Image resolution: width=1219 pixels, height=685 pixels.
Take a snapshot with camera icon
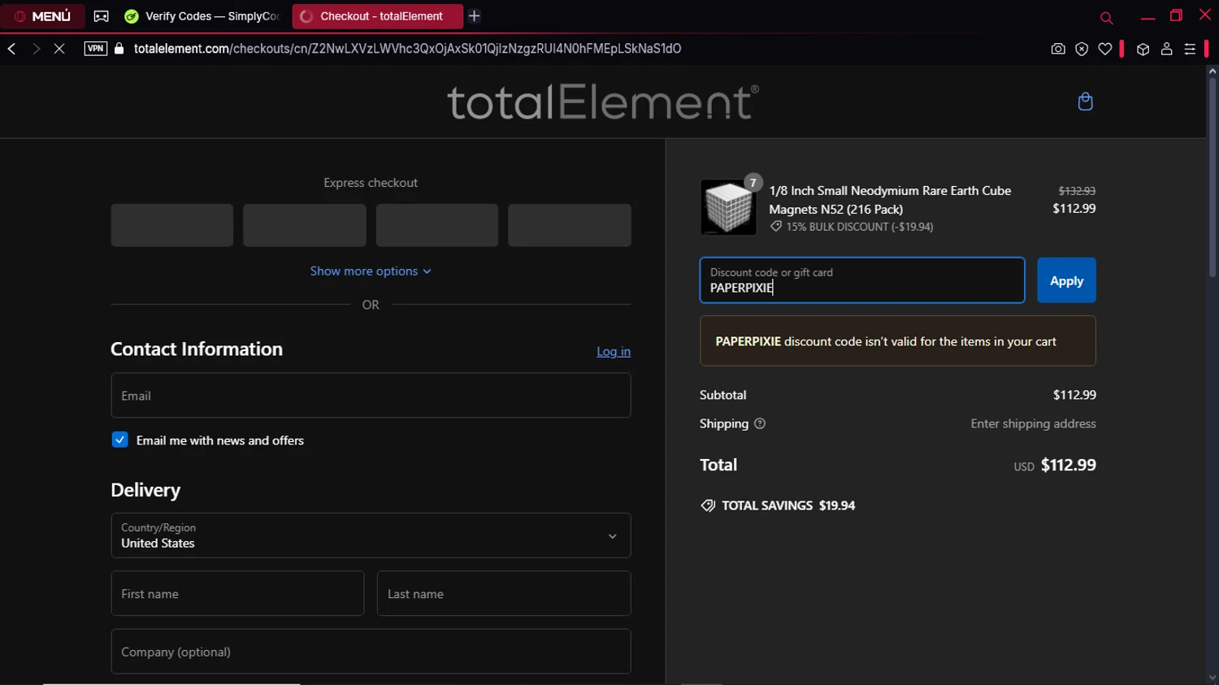[x=1058, y=50]
